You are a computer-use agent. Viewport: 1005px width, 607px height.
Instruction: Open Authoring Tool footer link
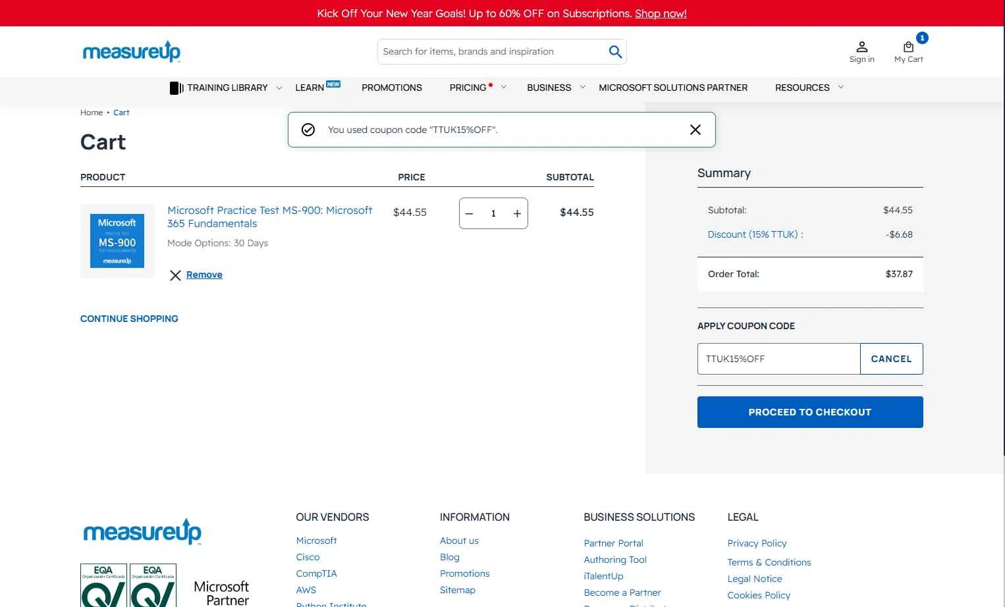click(615, 560)
